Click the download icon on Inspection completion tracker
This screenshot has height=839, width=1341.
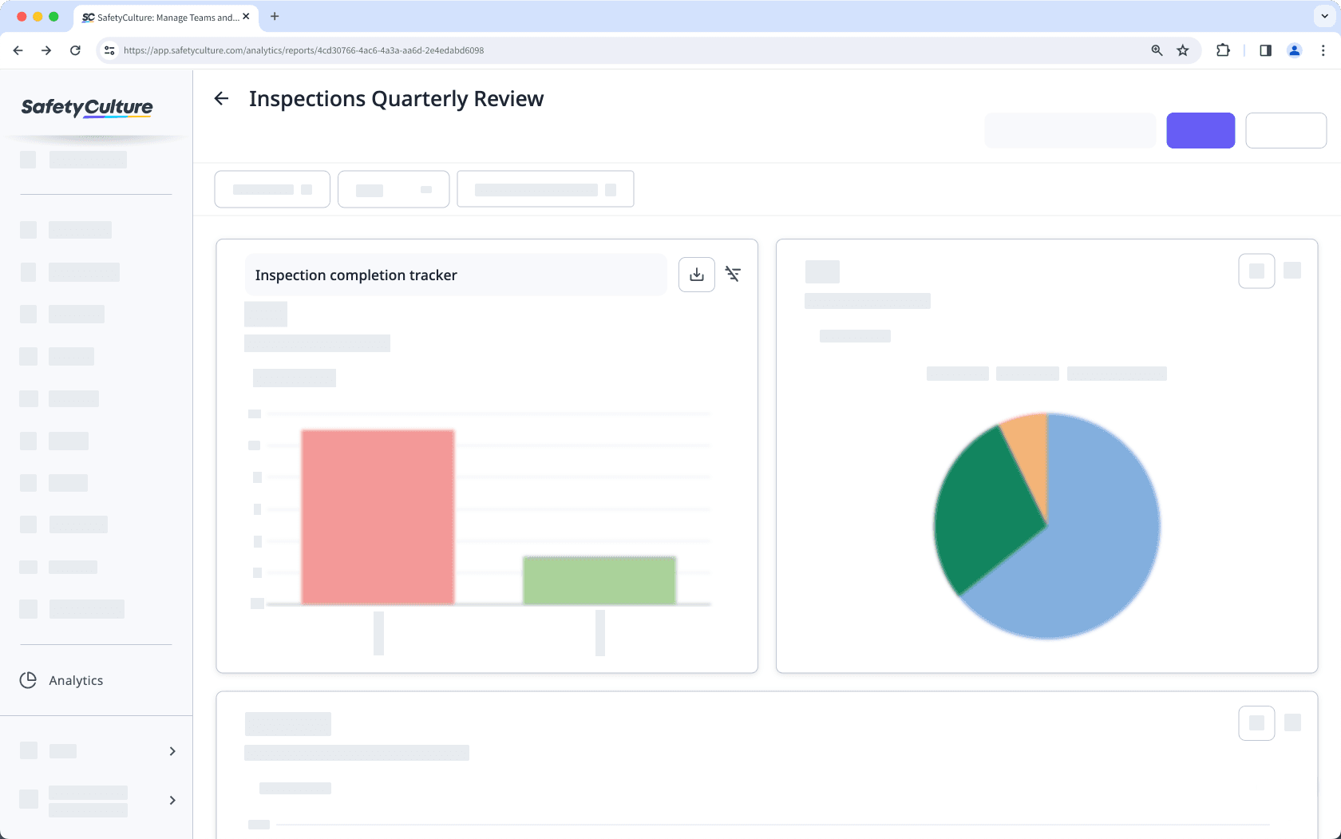(x=696, y=274)
